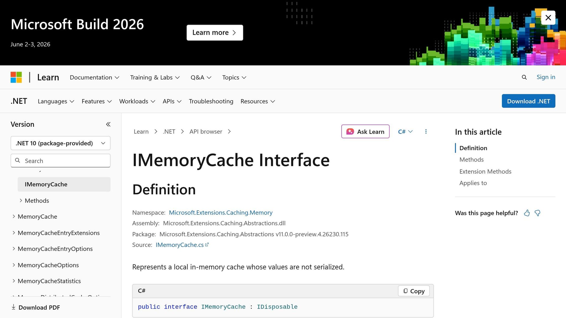Click the thumbs down not helpful icon

(538, 213)
